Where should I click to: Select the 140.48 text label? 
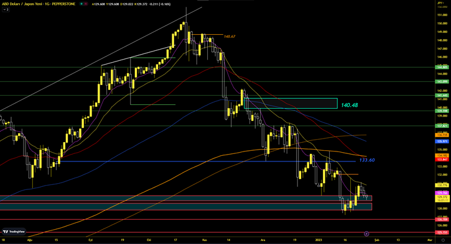(x=350, y=105)
